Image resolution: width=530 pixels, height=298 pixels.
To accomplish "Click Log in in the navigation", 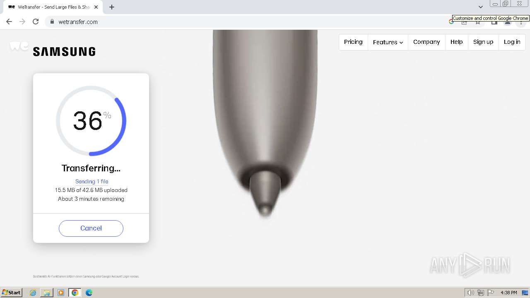I will click(512, 42).
